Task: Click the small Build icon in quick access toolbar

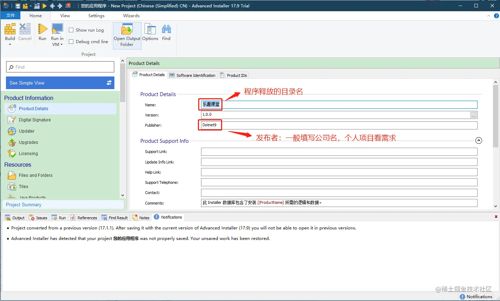Action: (x=25, y=6)
